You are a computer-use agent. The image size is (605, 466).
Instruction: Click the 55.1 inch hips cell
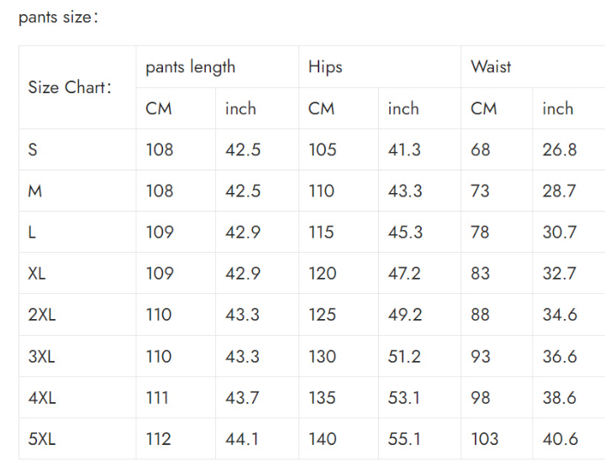(x=405, y=438)
